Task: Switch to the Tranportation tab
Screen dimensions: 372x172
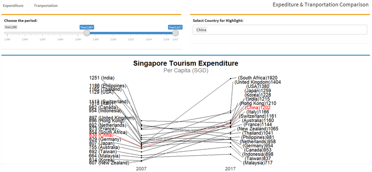Action: (x=46, y=6)
